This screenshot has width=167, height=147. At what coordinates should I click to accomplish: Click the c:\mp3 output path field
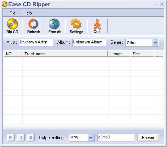click(x=116, y=137)
